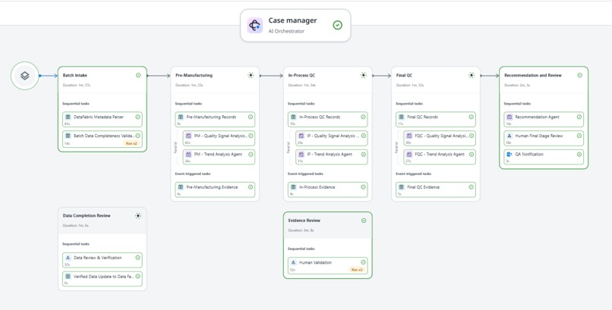
Task: Click the Human Final Stage Review person icon
Action: click(x=509, y=136)
